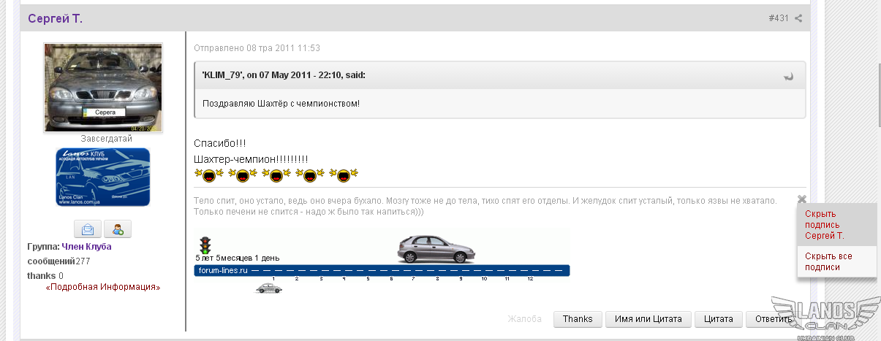
Task: Click the Thanks button
Action: coord(578,319)
